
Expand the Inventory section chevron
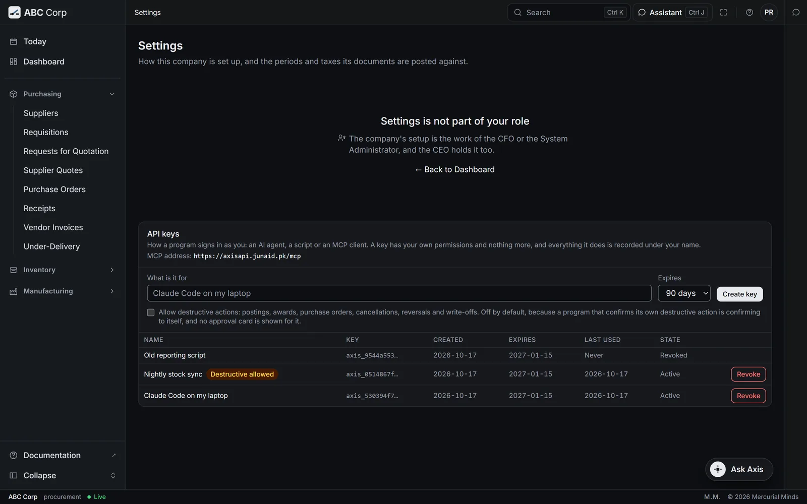coord(112,270)
